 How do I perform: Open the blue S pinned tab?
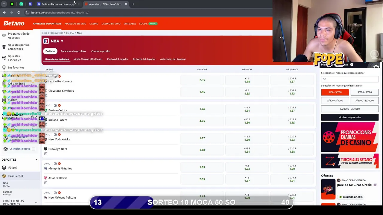point(30,4)
